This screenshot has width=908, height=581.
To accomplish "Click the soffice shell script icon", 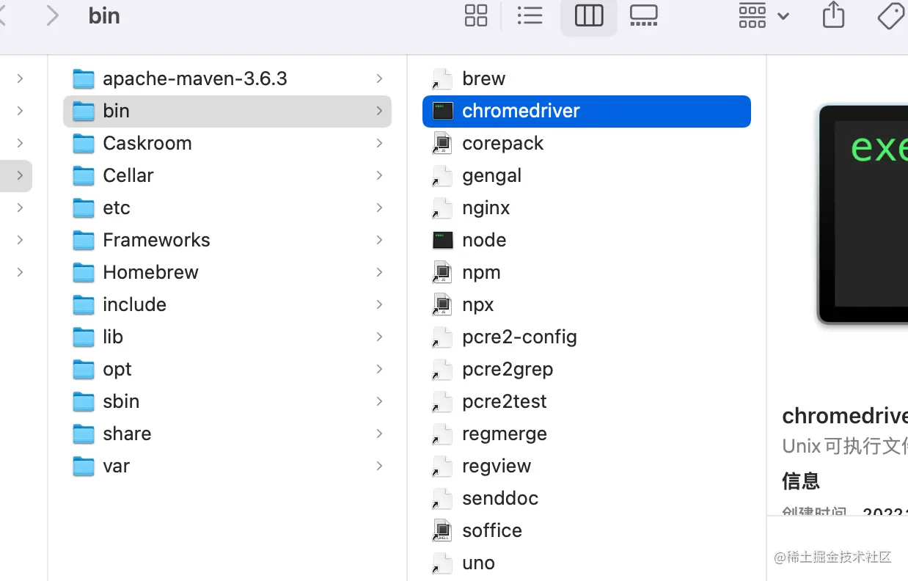I will (442, 530).
